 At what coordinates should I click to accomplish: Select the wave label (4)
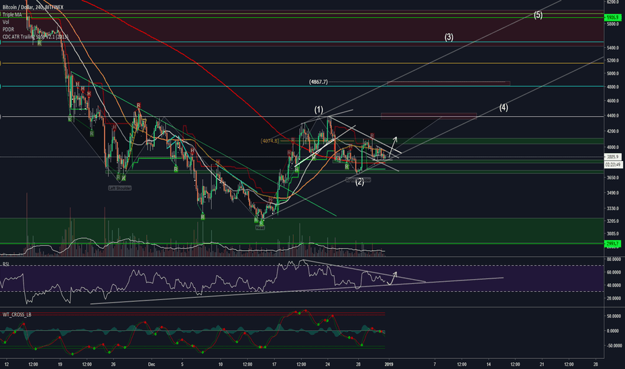(504, 107)
